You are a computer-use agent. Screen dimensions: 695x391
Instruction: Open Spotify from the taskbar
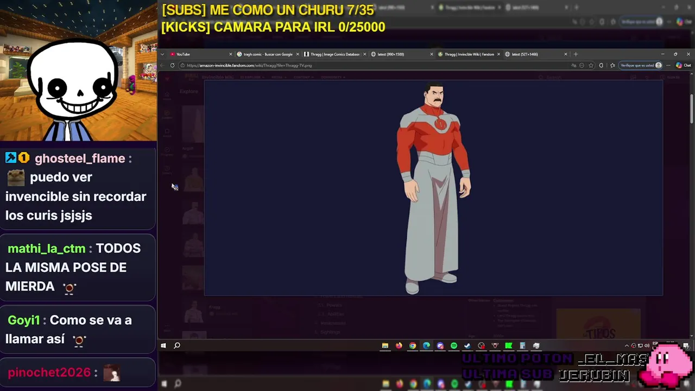[454, 345]
